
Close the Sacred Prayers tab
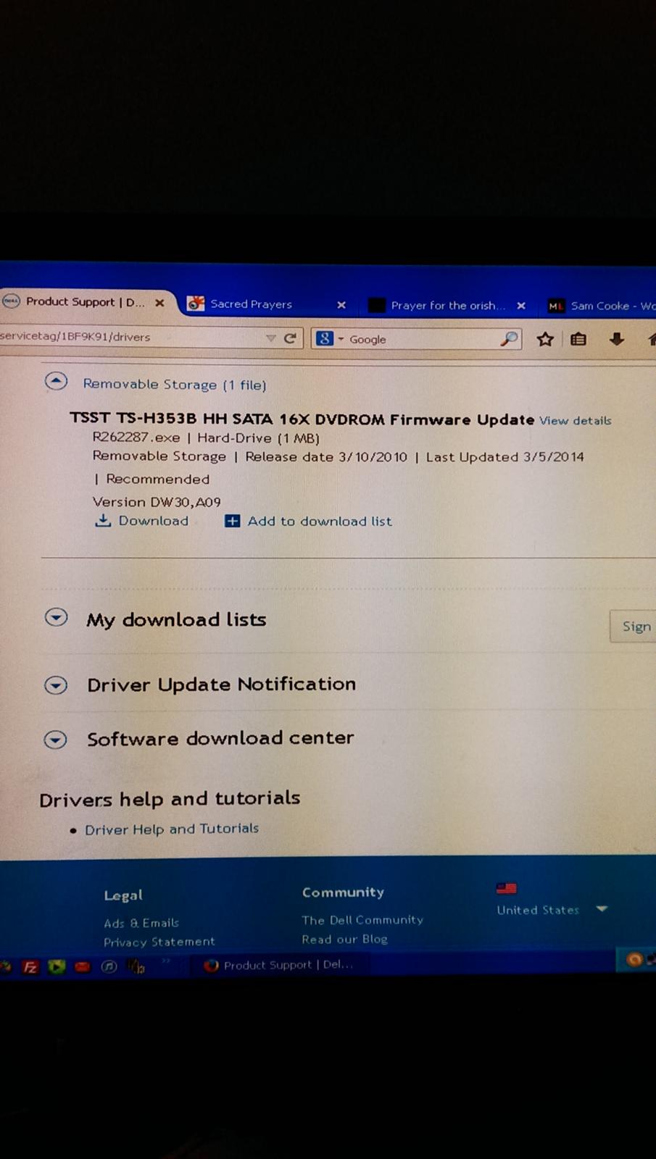point(341,305)
